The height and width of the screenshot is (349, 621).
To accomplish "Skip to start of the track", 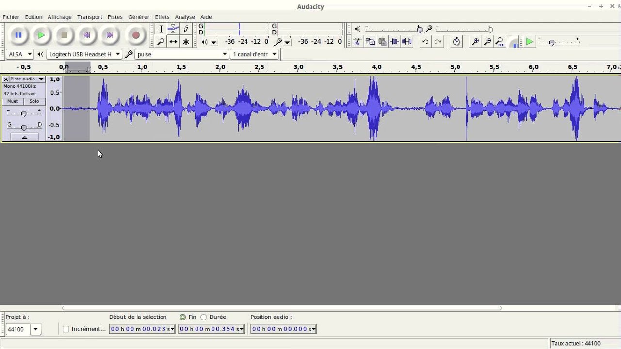I will coord(87,35).
